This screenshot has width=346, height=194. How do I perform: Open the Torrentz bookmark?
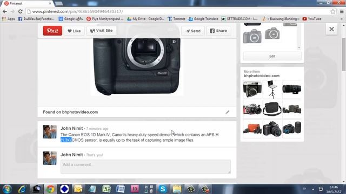click(177, 19)
